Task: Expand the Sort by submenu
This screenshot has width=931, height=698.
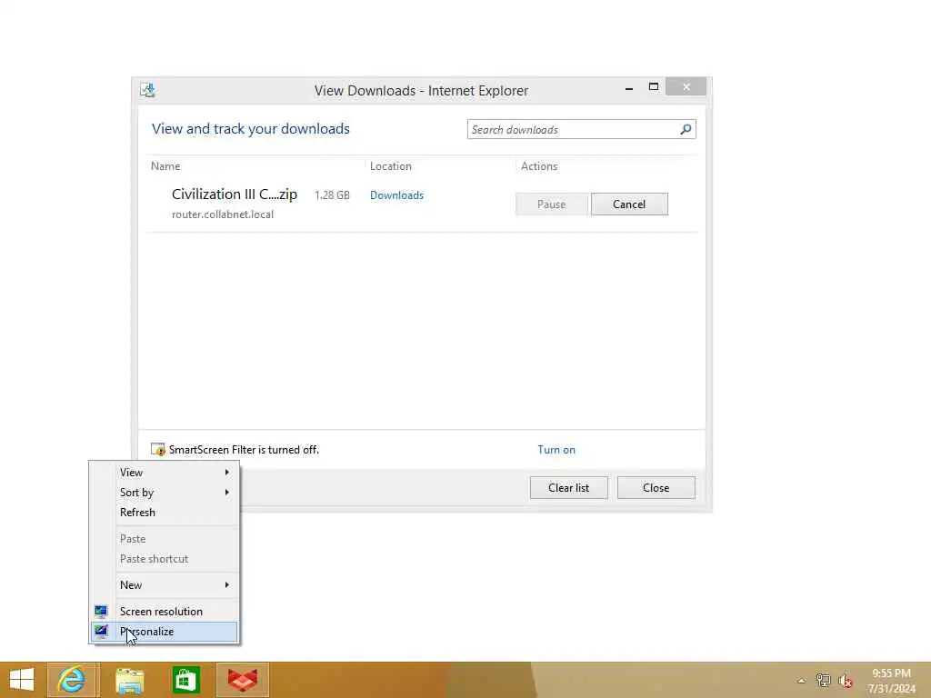Action: click(x=165, y=493)
